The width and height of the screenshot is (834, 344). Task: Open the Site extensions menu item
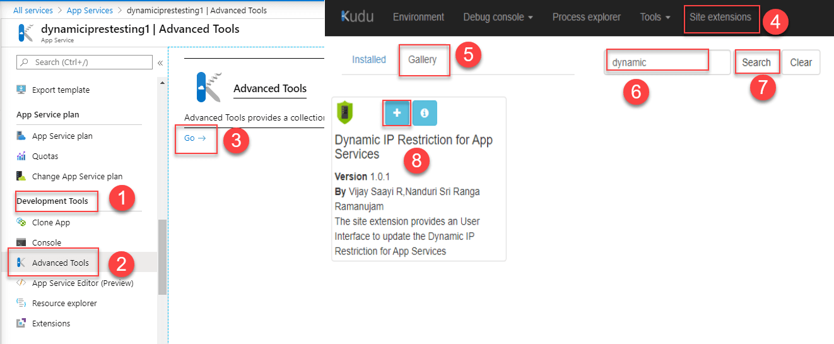720,17
